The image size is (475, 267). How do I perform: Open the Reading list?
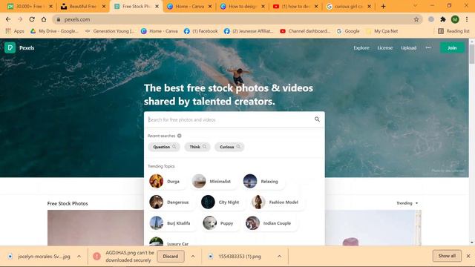(453, 31)
